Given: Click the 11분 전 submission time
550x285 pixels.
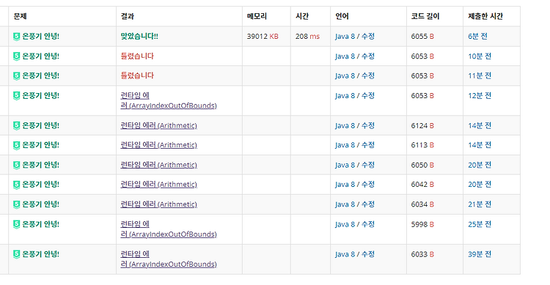Looking at the screenshot, I should coord(480,75).
